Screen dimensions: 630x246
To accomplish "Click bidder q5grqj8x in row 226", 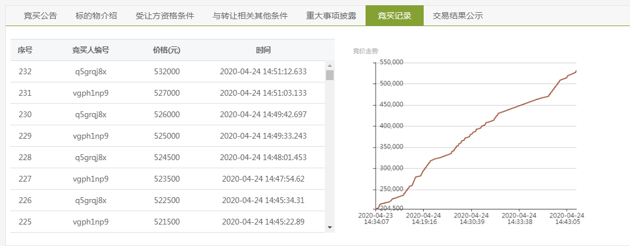I will pos(91,200).
